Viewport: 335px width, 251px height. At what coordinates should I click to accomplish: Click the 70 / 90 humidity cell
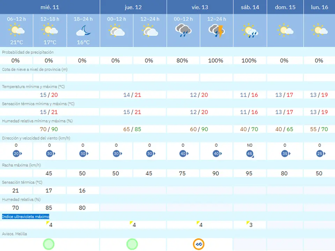click(49, 129)
